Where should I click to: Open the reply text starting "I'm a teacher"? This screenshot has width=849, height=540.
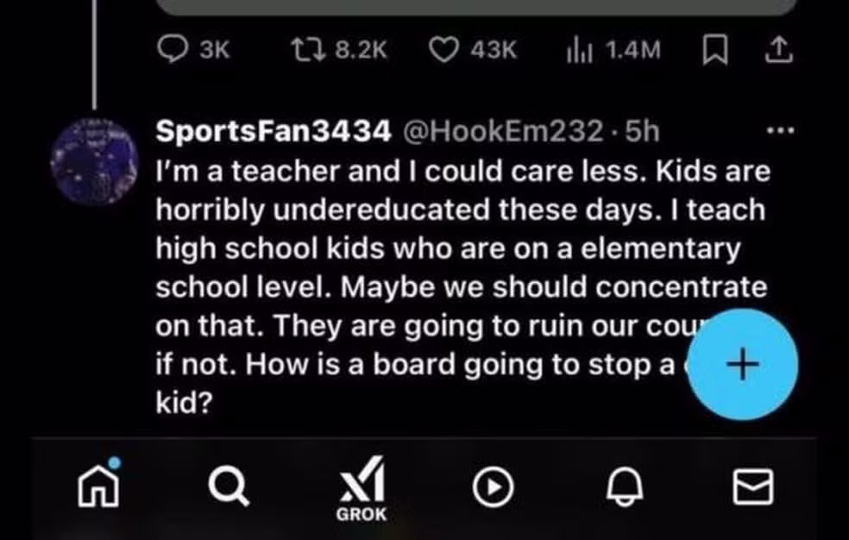coord(463,286)
